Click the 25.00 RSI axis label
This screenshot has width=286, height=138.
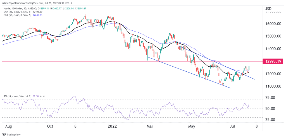[x=270, y=120]
